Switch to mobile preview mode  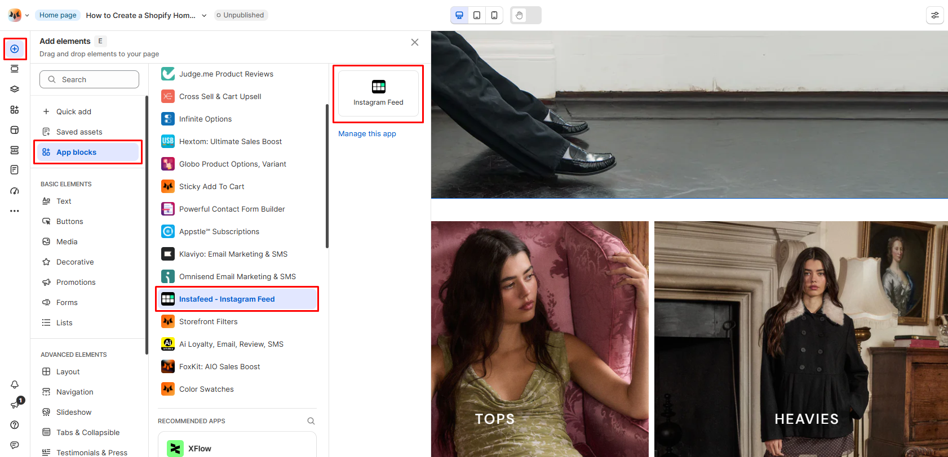(494, 15)
